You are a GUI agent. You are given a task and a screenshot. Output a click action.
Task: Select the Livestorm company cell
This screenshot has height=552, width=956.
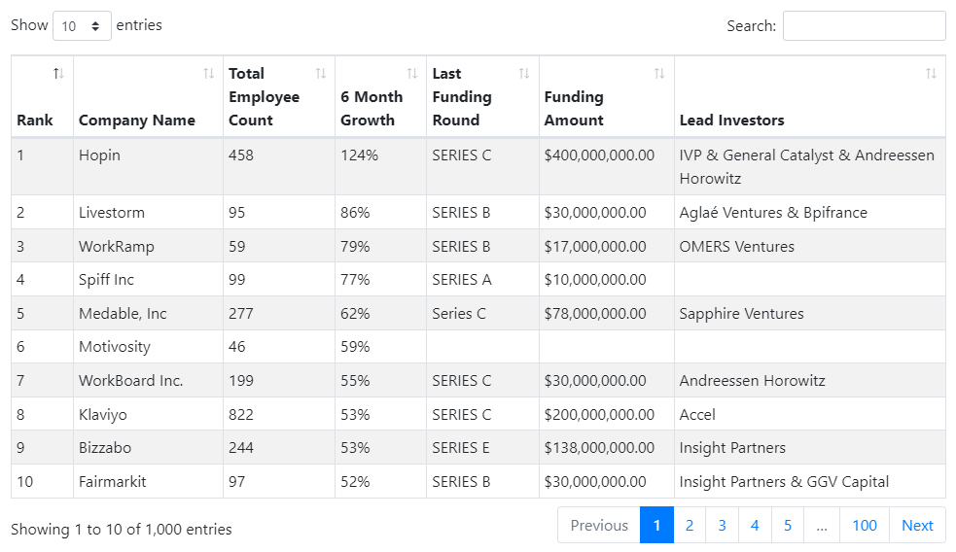[148, 212]
